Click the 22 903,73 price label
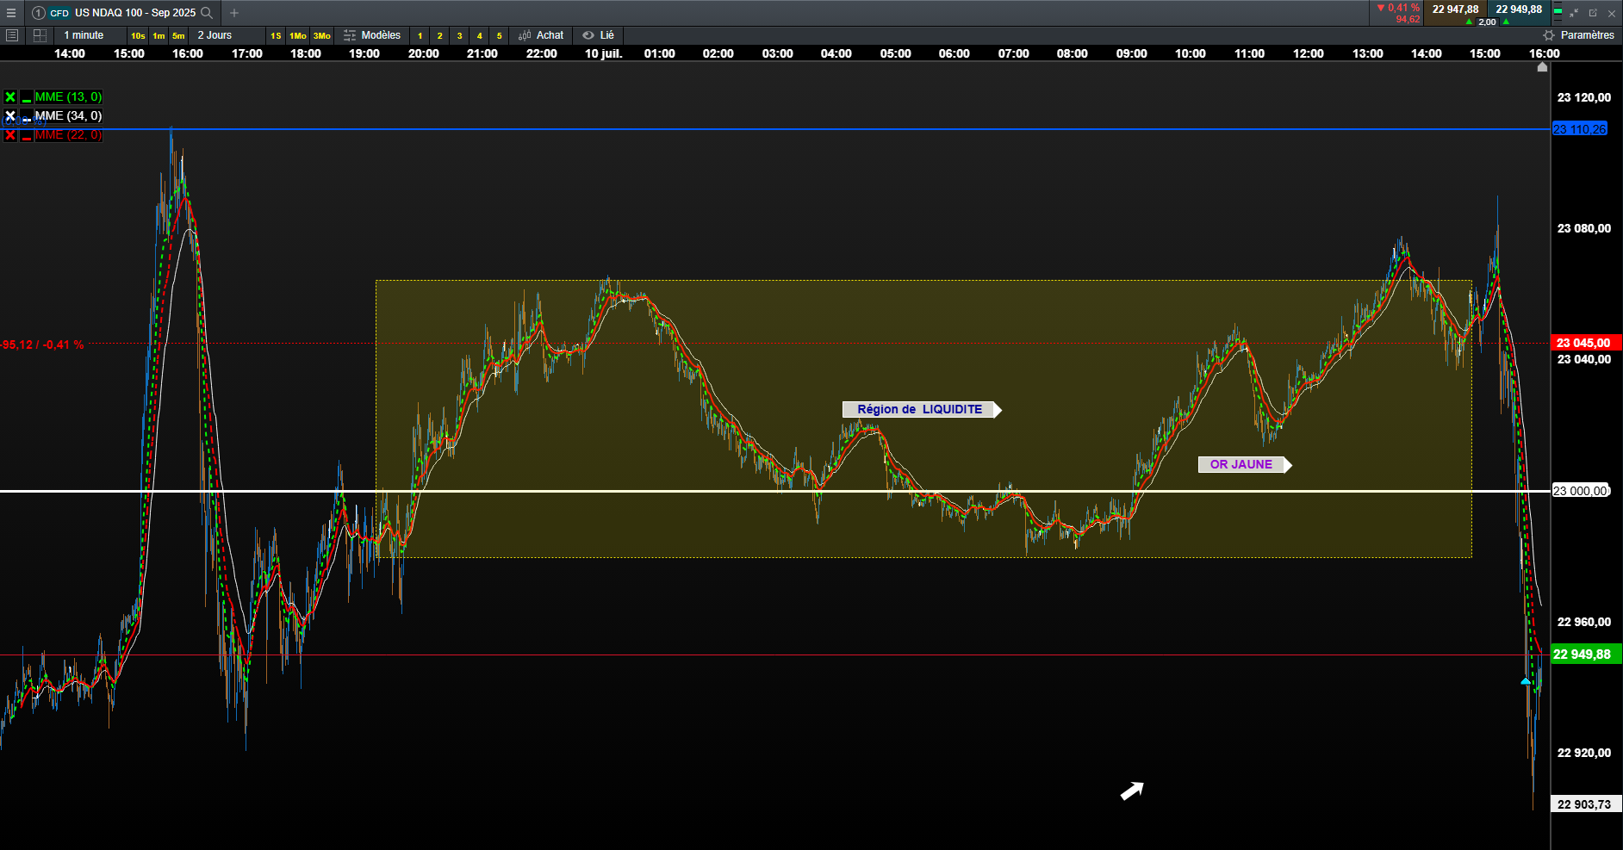The height and width of the screenshot is (850, 1623). [x=1586, y=804]
